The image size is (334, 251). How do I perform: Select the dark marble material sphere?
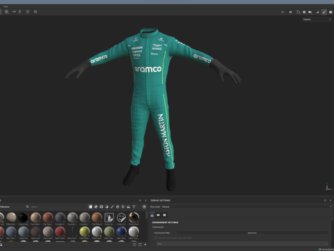(134, 218)
